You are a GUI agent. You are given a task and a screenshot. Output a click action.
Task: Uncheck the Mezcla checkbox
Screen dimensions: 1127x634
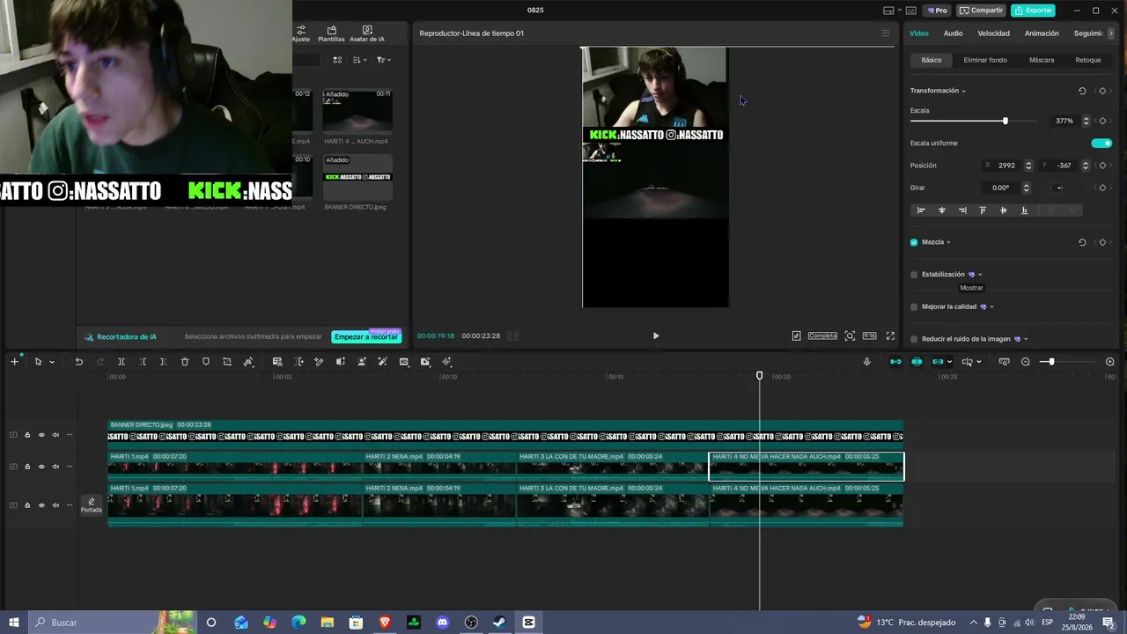pos(914,242)
